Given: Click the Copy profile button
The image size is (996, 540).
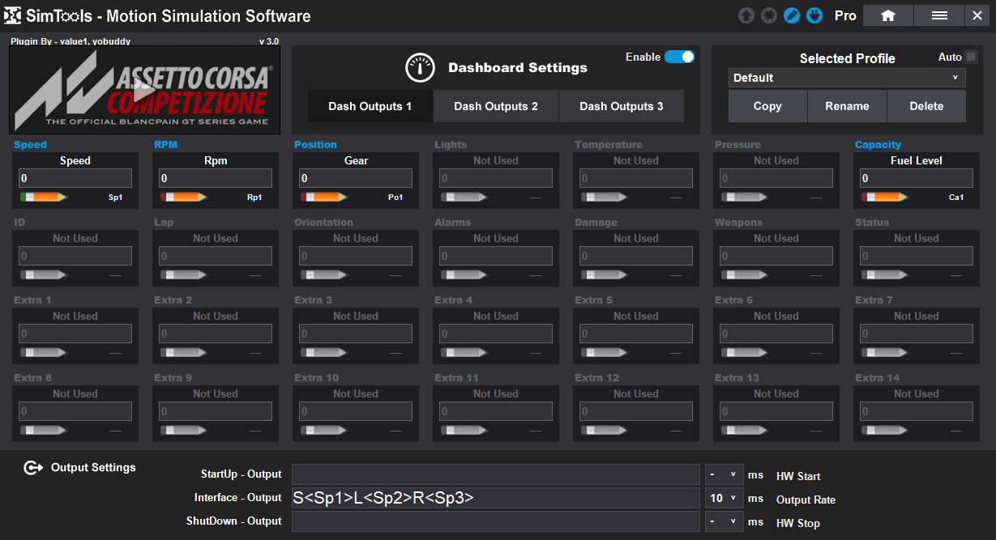Looking at the screenshot, I should (x=767, y=106).
